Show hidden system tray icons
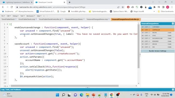Screen dimensions: 175x98 coord(131,95)
